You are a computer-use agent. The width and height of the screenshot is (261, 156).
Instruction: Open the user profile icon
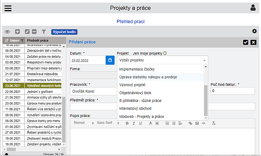[253, 8]
